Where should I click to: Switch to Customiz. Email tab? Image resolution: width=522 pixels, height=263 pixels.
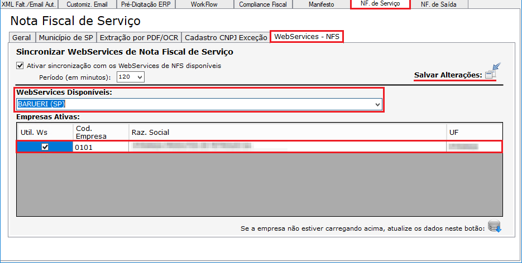click(88, 4)
